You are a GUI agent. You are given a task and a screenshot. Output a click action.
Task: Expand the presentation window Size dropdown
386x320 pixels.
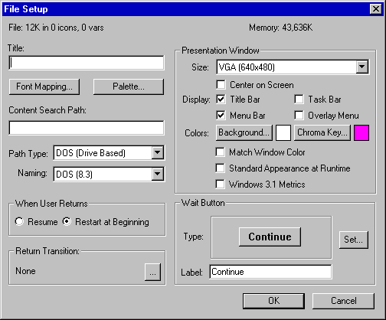(x=362, y=67)
